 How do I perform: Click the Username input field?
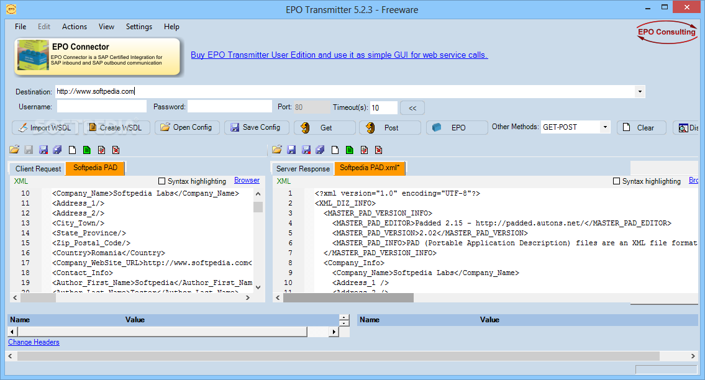tap(102, 107)
